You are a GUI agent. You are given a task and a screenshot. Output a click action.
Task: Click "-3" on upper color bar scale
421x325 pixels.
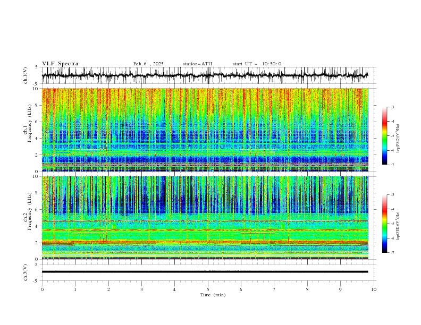392,107
